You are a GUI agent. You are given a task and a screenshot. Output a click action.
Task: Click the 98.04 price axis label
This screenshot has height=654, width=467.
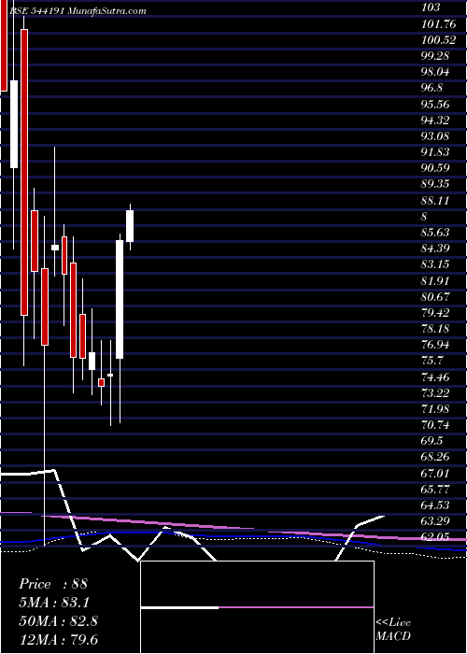click(435, 72)
